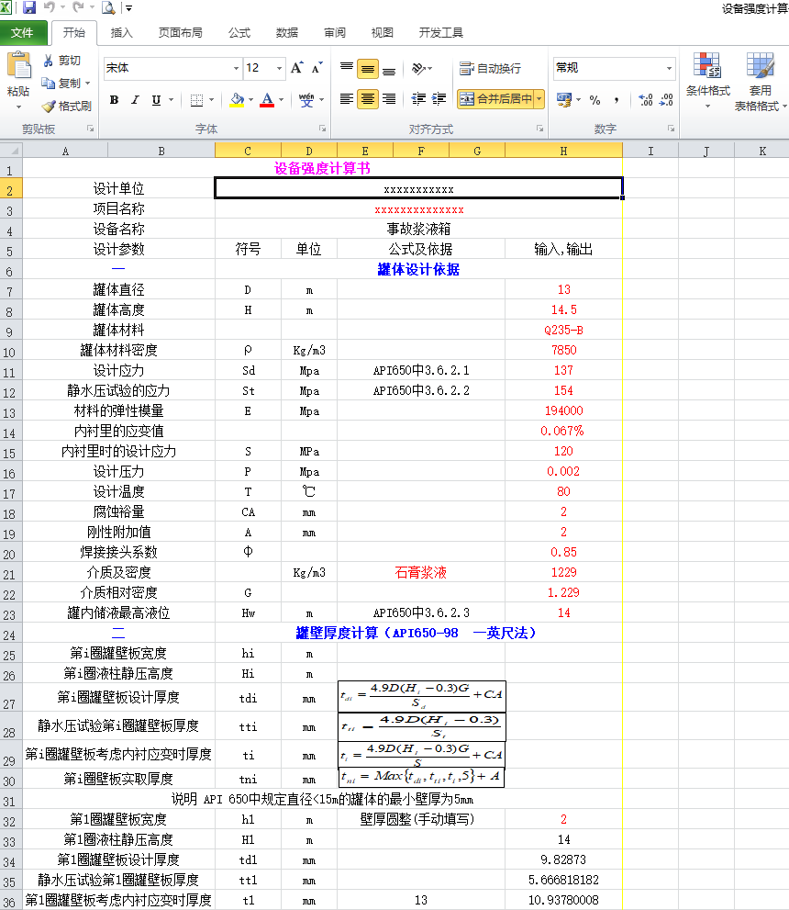
Task: Open the font color red swatch
Action: (x=268, y=100)
